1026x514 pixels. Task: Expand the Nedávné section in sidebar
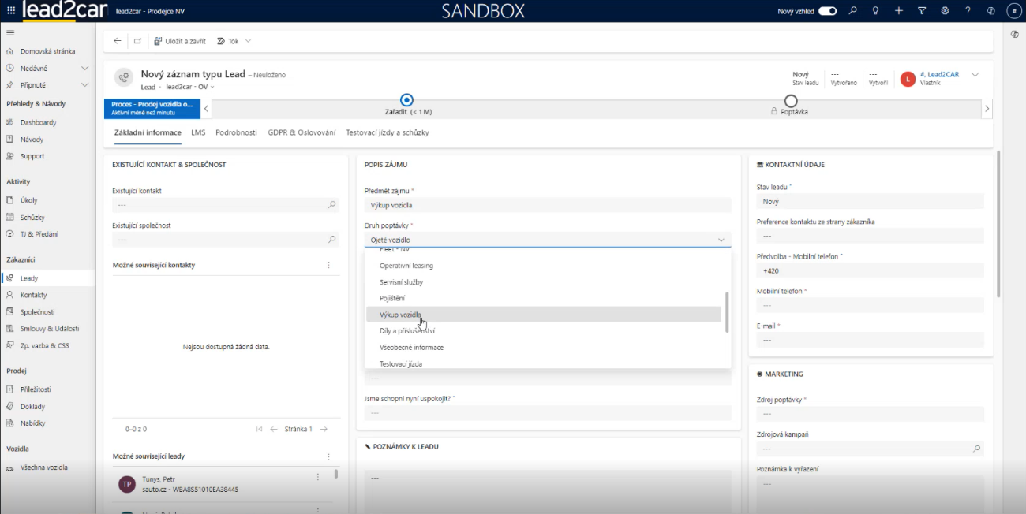pos(84,68)
